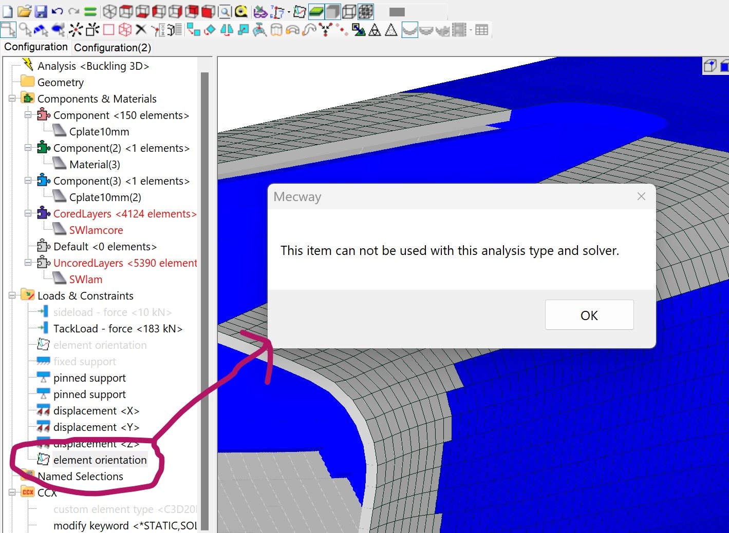Click the red outlined square icon
729x533 pixels.
coord(108,29)
